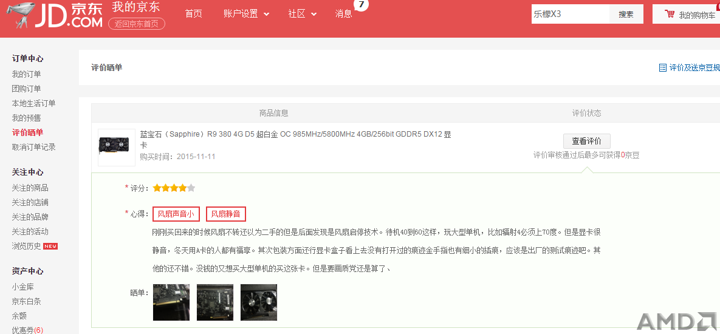Viewport: 720px width, 334px height.
Task: Open 取消订单记录 in sidebar
Action: click(x=33, y=148)
